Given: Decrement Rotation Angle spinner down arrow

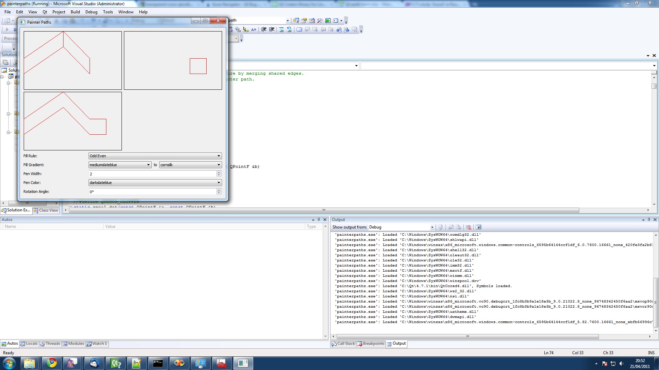Looking at the screenshot, I should coord(219,193).
